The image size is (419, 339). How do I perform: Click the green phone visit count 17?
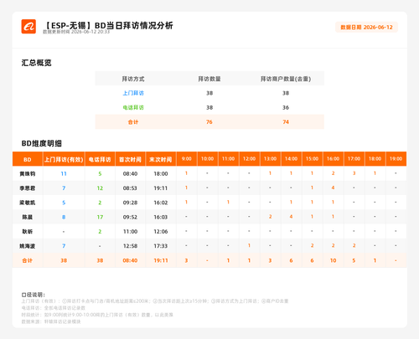pyautogui.click(x=100, y=217)
